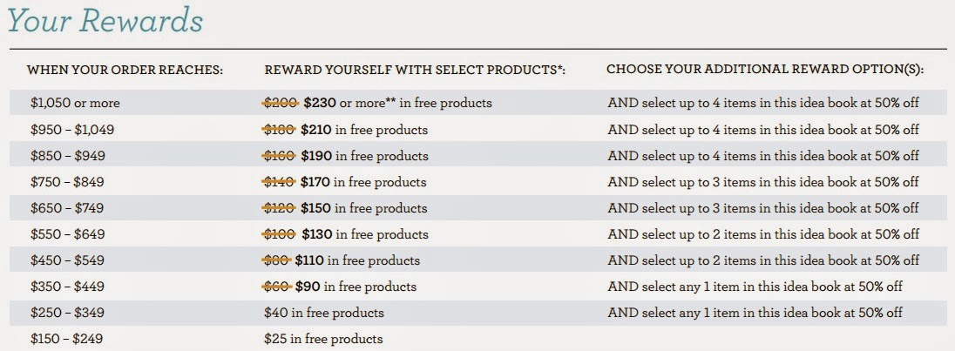Click the 'Choose your additional reward option(s)' header
Image resolution: width=955 pixels, height=351 pixels.
tap(766, 70)
